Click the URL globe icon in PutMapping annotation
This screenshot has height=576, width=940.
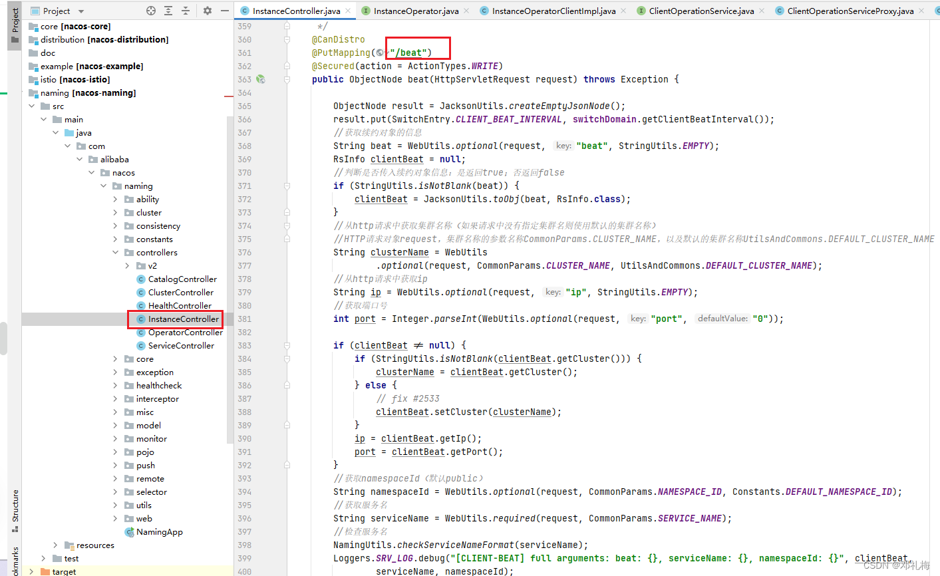point(379,53)
